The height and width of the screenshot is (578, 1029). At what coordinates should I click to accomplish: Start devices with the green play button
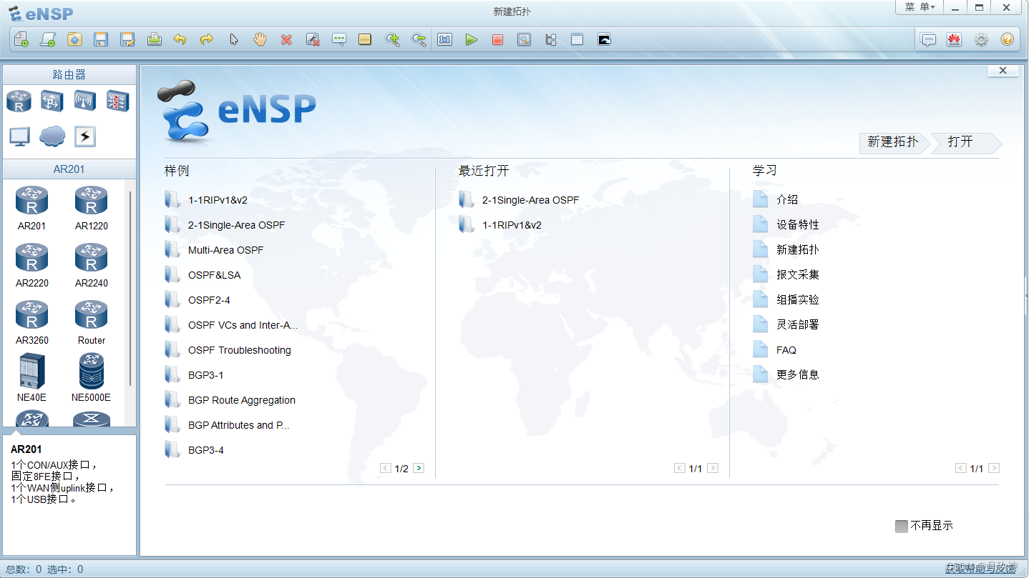coord(471,39)
